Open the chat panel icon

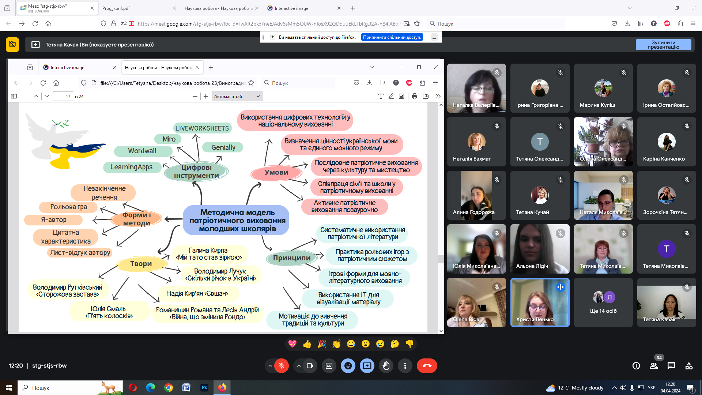(x=671, y=366)
